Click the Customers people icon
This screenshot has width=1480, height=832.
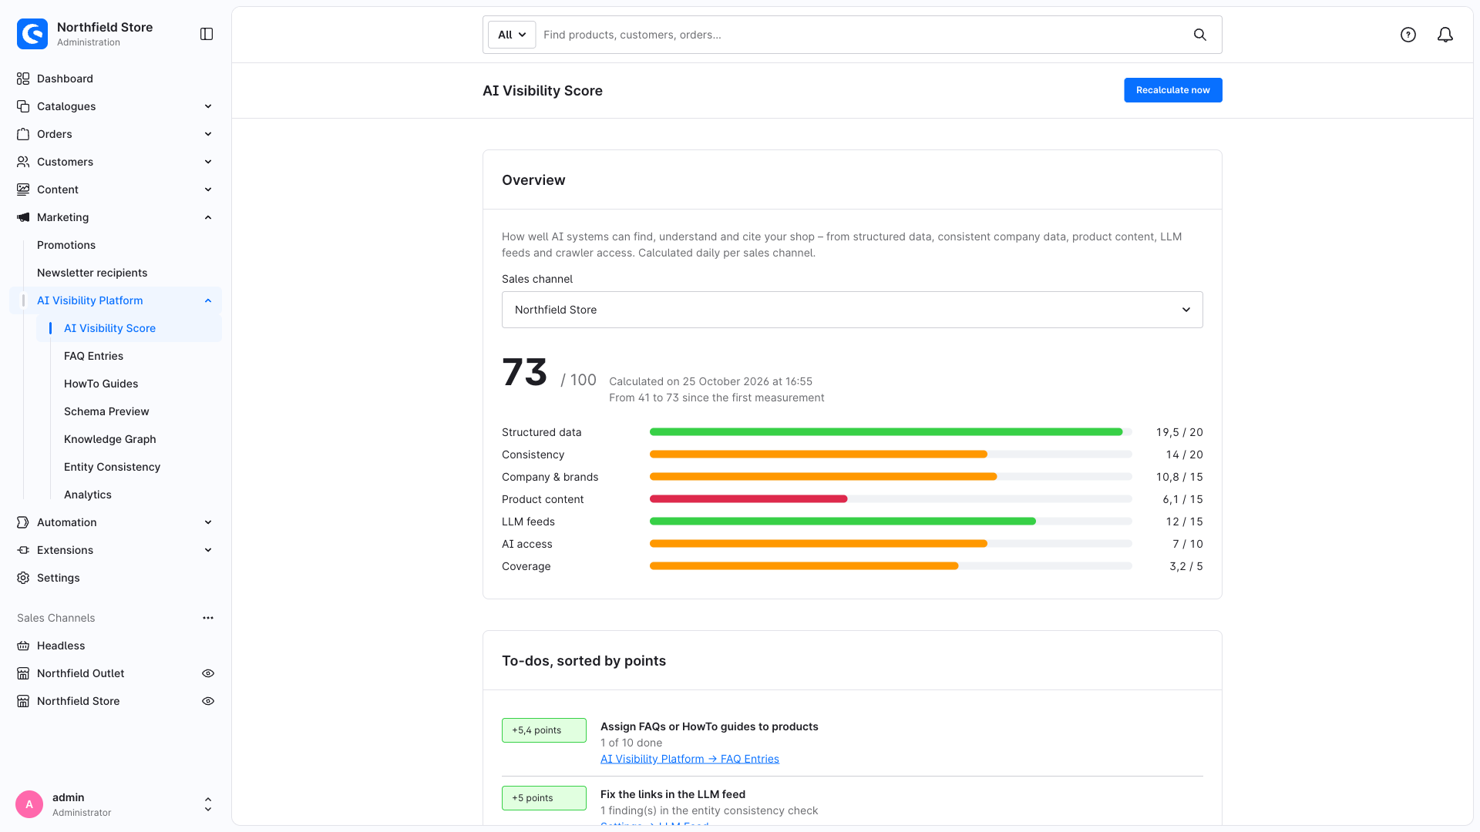[x=23, y=162]
